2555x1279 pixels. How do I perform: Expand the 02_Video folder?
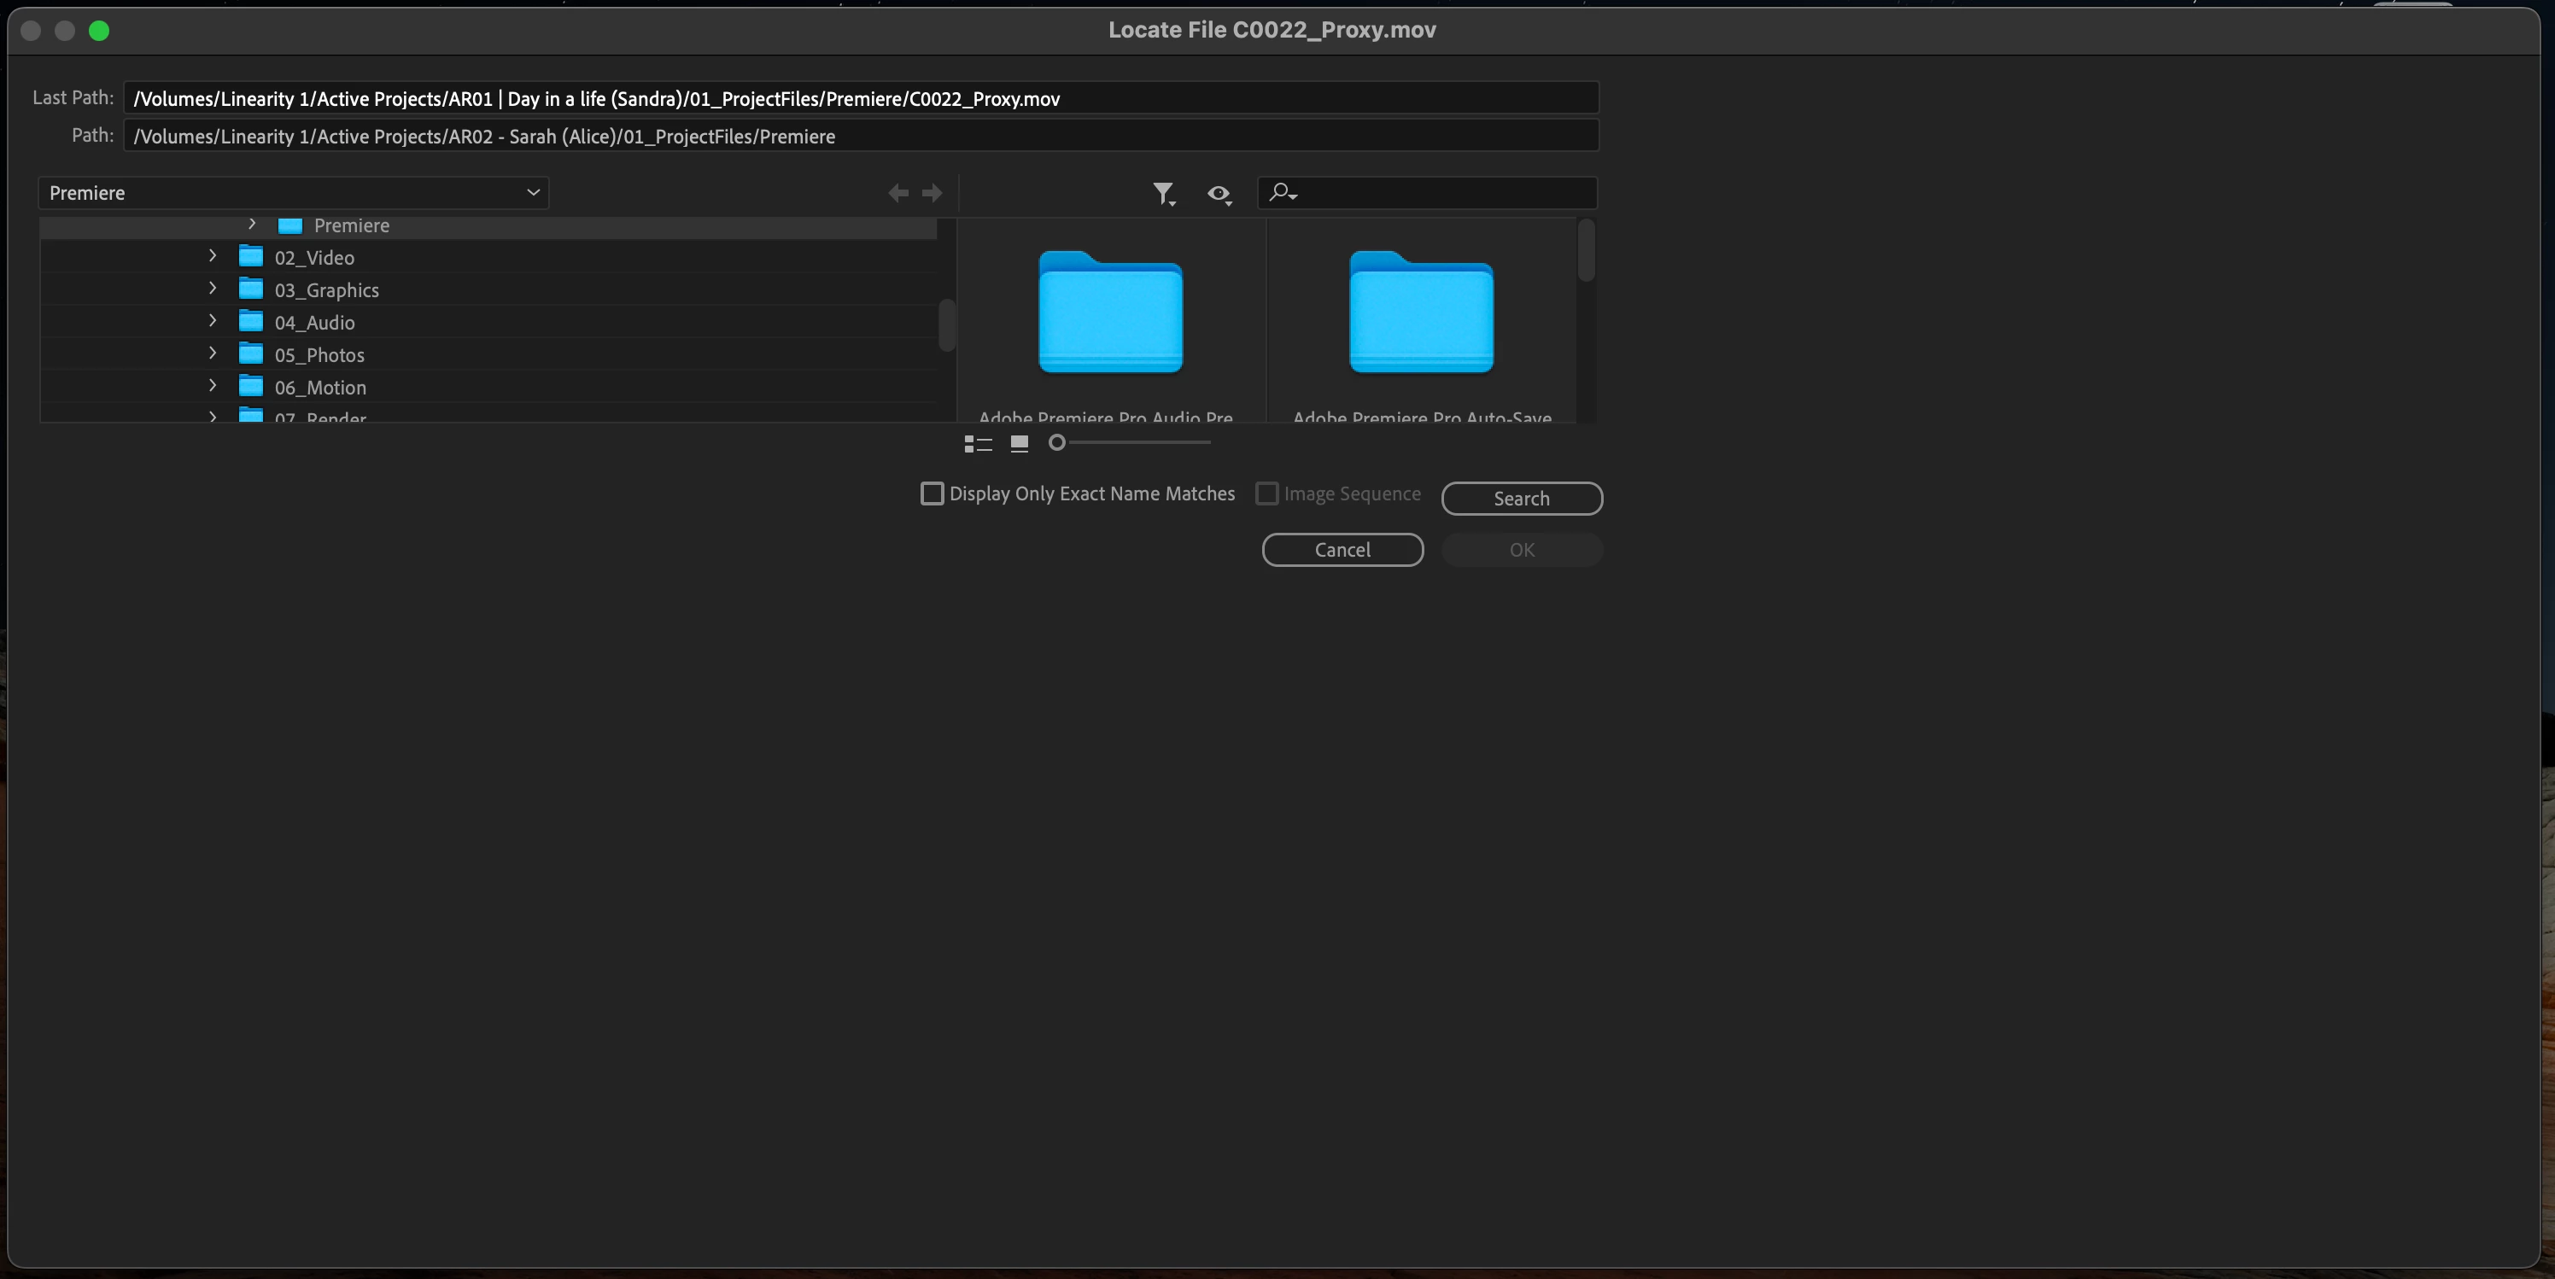pos(213,257)
